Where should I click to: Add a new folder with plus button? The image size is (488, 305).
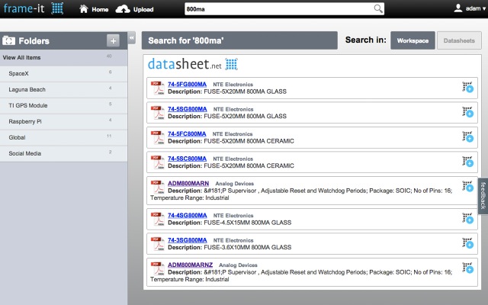tap(113, 40)
